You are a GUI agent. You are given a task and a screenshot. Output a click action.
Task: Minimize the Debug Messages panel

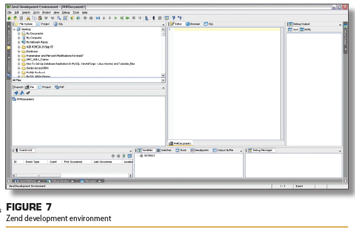[x=340, y=151]
